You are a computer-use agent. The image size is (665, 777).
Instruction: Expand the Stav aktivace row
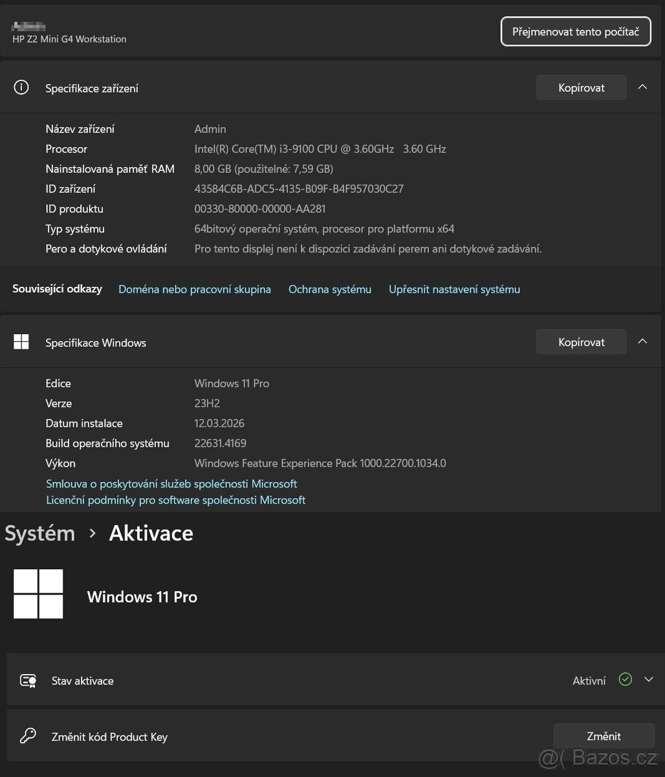pos(649,680)
